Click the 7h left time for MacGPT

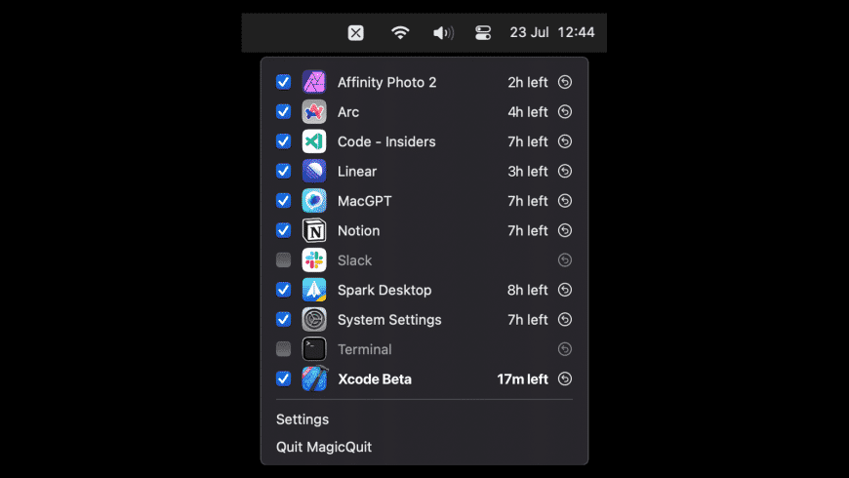coord(527,201)
